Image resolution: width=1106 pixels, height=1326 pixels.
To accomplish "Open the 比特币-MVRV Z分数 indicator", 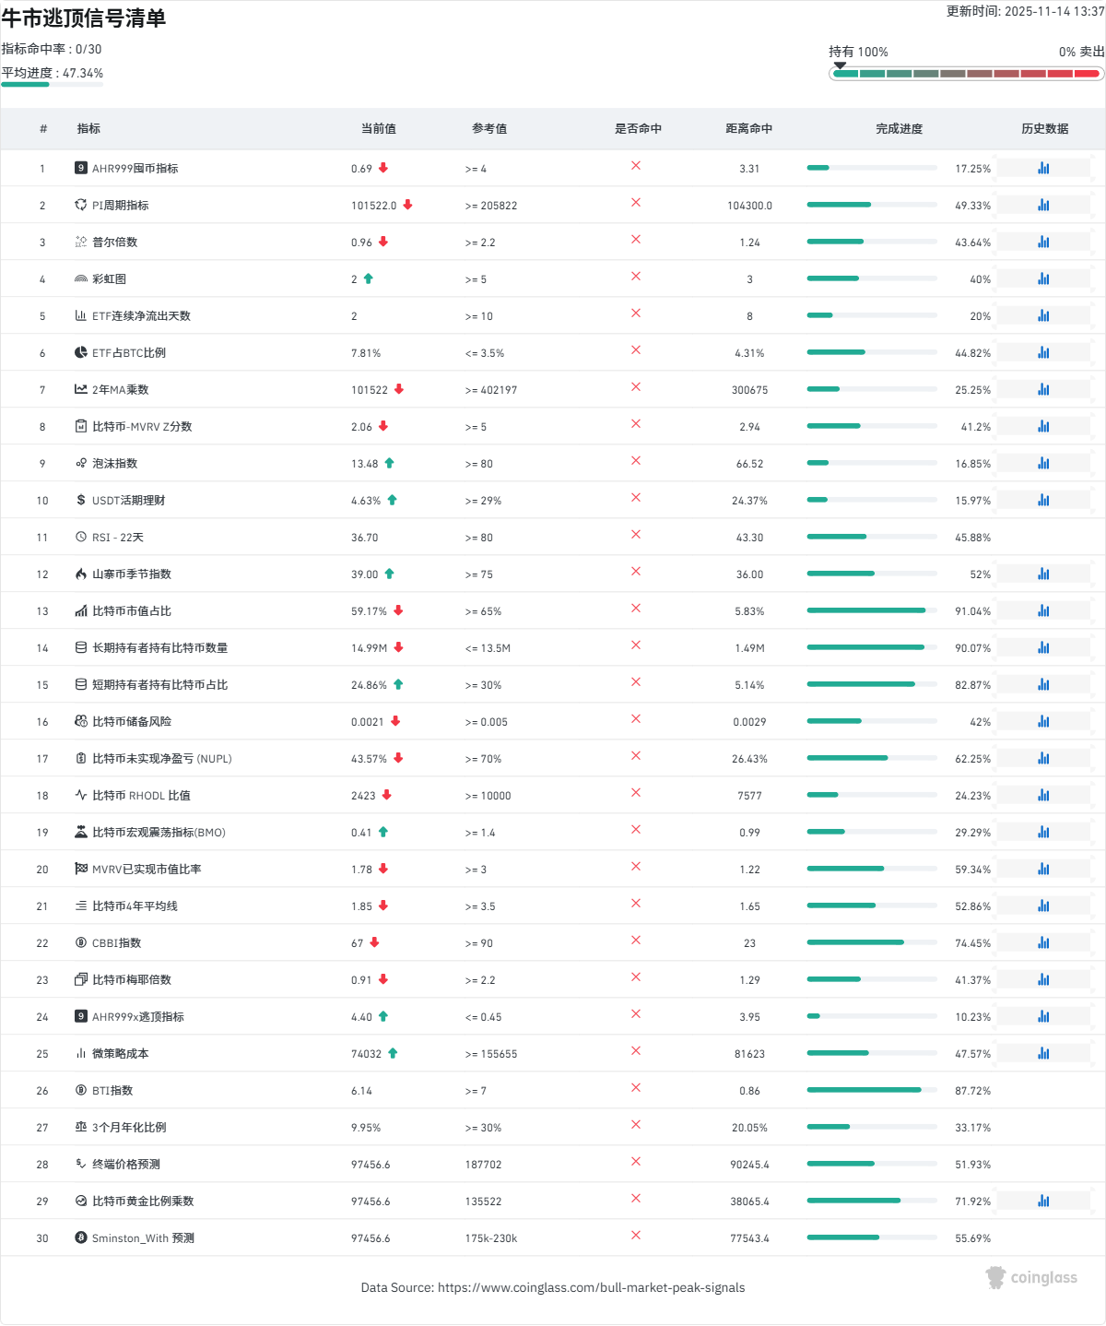I will 142,427.
